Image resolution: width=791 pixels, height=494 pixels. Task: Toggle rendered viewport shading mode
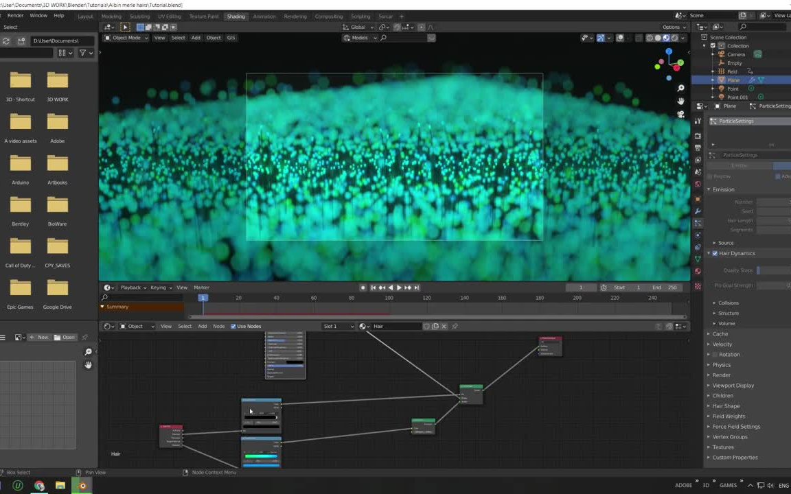[x=675, y=38]
